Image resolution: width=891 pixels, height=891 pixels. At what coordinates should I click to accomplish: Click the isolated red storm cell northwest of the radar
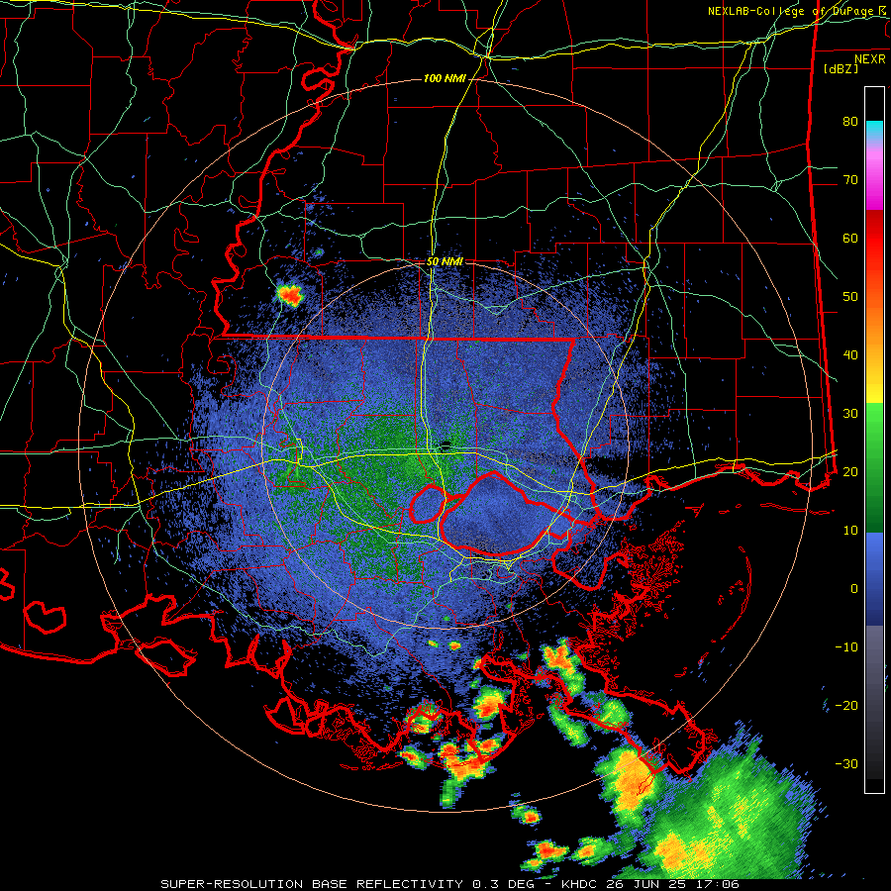[x=290, y=295]
